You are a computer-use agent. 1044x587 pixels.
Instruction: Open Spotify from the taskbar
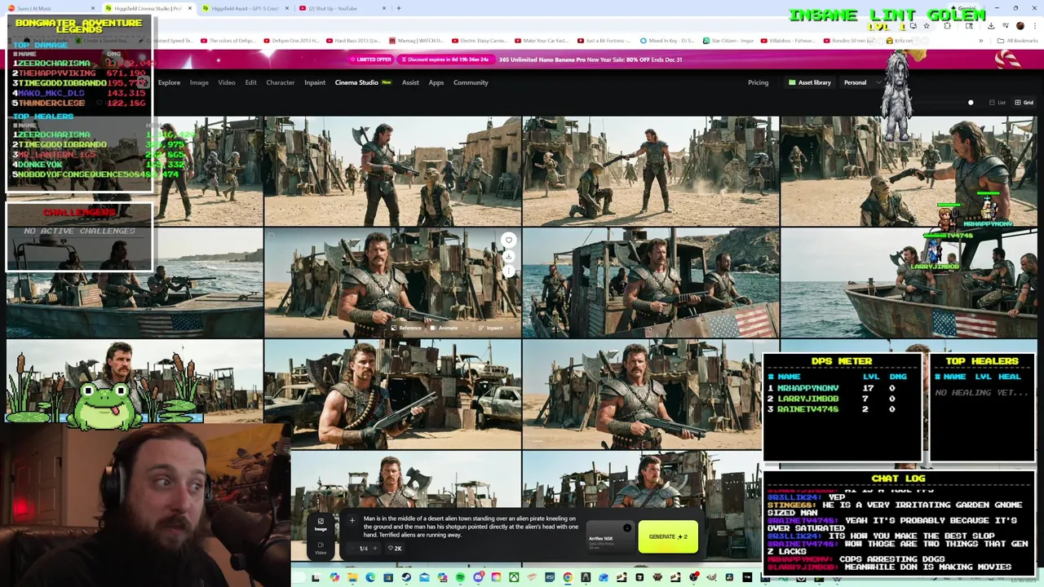click(x=460, y=577)
